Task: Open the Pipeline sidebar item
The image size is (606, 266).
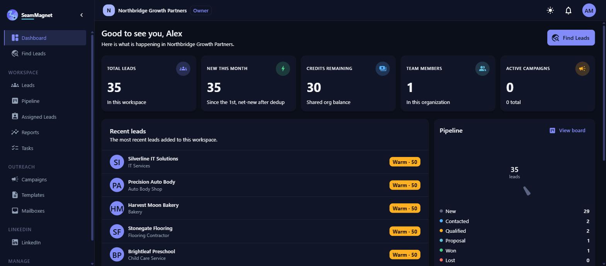Action: point(45,101)
